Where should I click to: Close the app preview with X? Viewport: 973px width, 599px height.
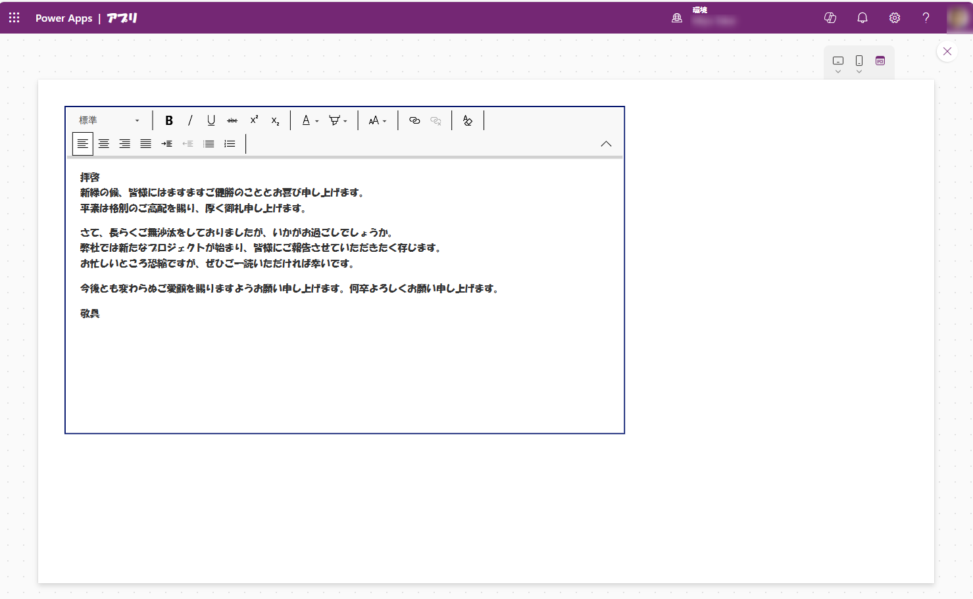click(x=947, y=51)
